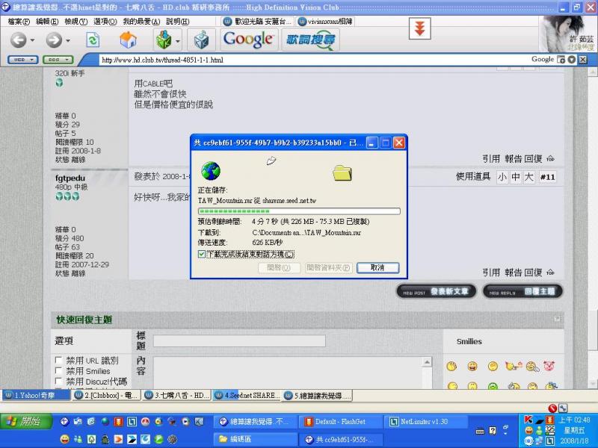The width and height of the screenshot is (598, 448).
Task: Click the round down-arrow icon in address bar
Action: pyautogui.click(x=571, y=60)
